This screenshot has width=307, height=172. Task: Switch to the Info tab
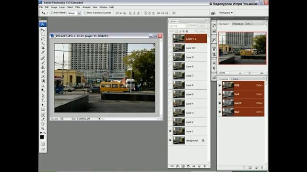(x=248, y=24)
